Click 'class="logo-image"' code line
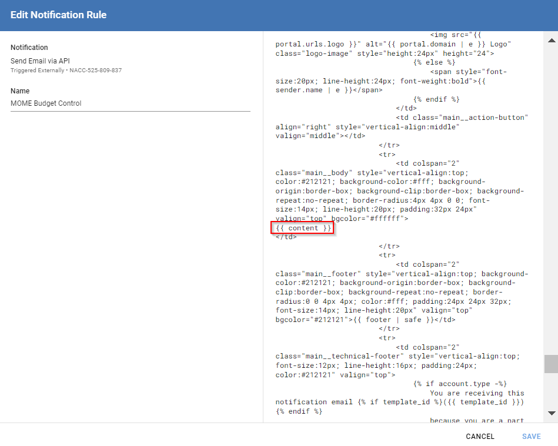The width and height of the screenshot is (558, 446). (385, 53)
